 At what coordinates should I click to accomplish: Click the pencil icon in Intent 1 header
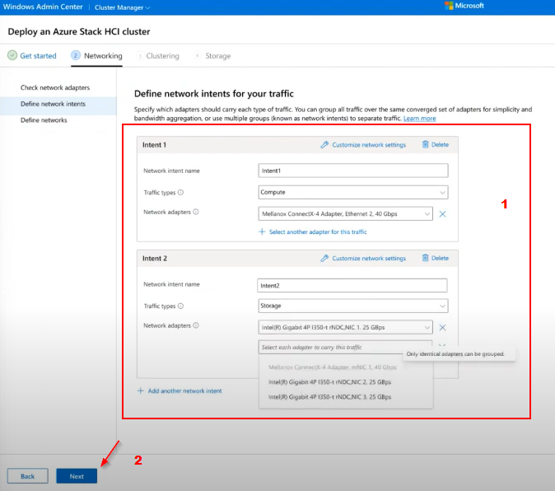click(324, 145)
